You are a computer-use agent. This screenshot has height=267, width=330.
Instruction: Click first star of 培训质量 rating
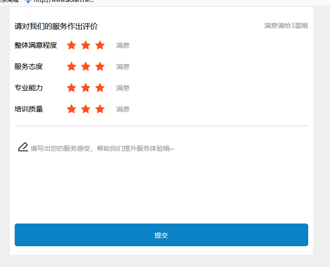point(71,109)
